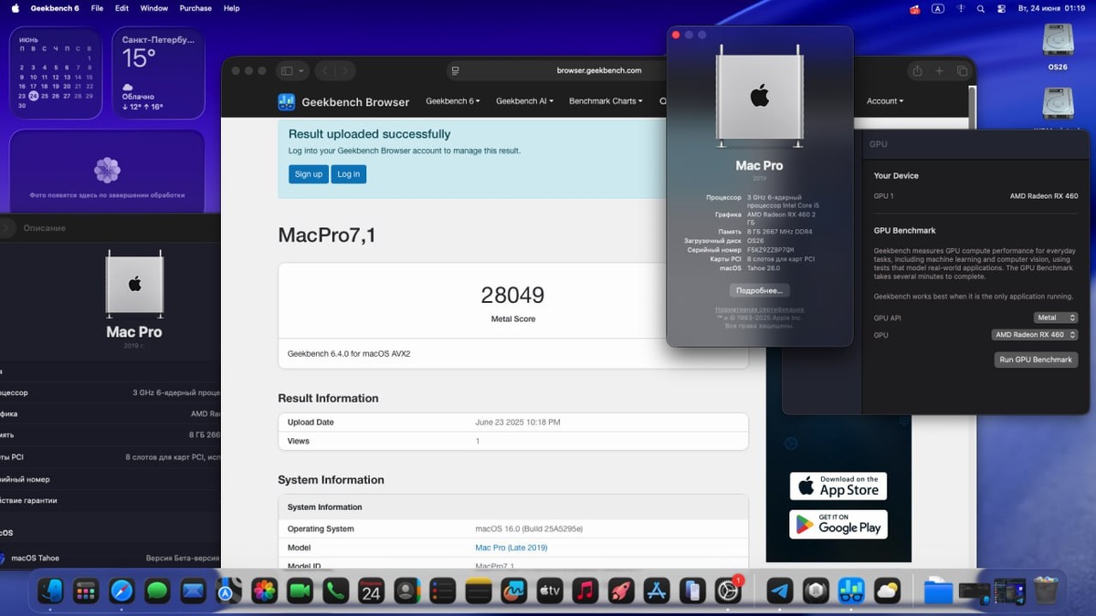Open Contacts app in the Dock
The image size is (1096, 616).
click(x=406, y=591)
